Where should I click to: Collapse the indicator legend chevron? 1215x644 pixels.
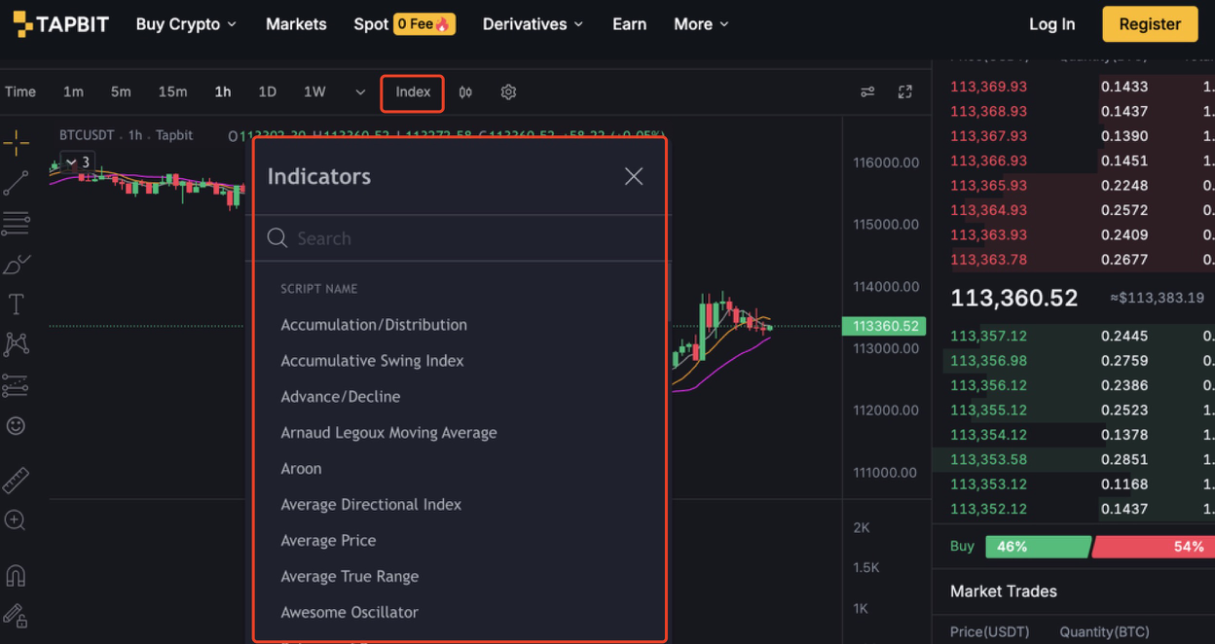coord(71,162)
